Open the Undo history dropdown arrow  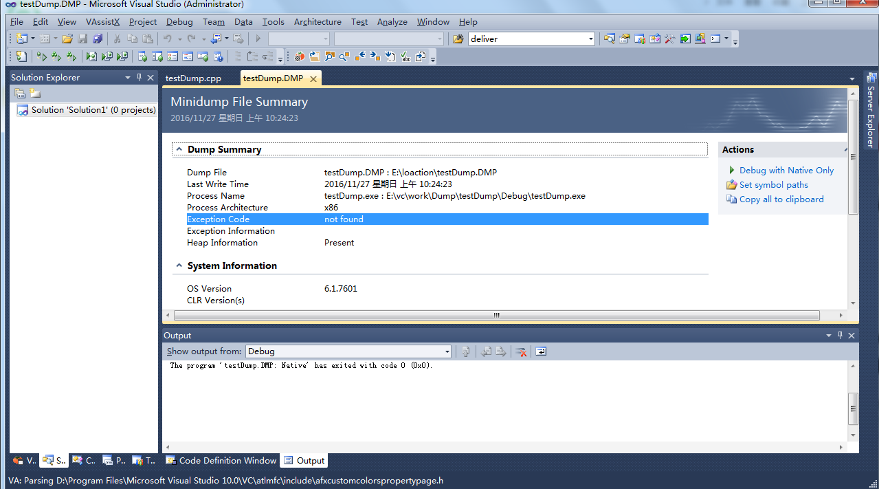pyautogui.click(x=179, y=39)
